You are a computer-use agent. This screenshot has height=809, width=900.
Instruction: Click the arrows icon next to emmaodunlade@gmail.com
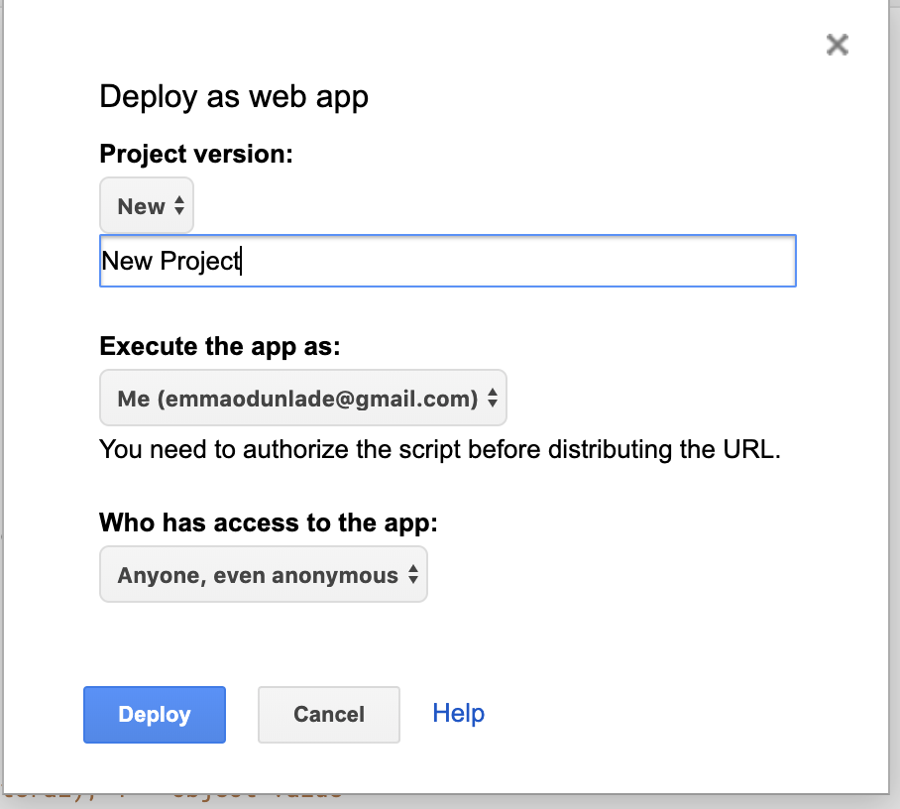pos(493,398)
